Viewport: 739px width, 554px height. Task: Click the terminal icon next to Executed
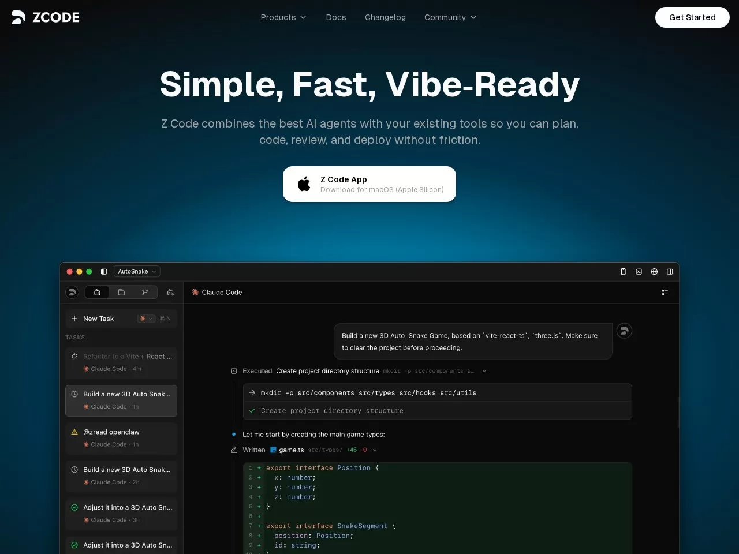(234, 371)
